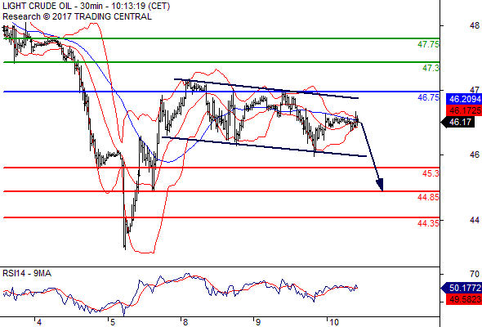Click the red 46.1725 price tag
This screenshot has height=327, width=482.
pyautogui.click(x=464, y=110)
